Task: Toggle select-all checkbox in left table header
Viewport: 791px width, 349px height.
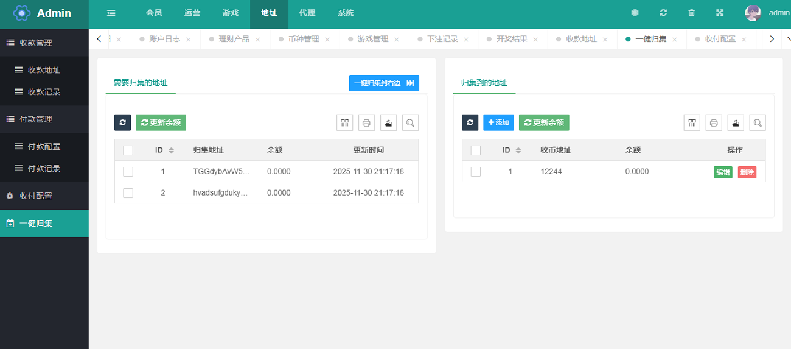Action: [128, 150]
